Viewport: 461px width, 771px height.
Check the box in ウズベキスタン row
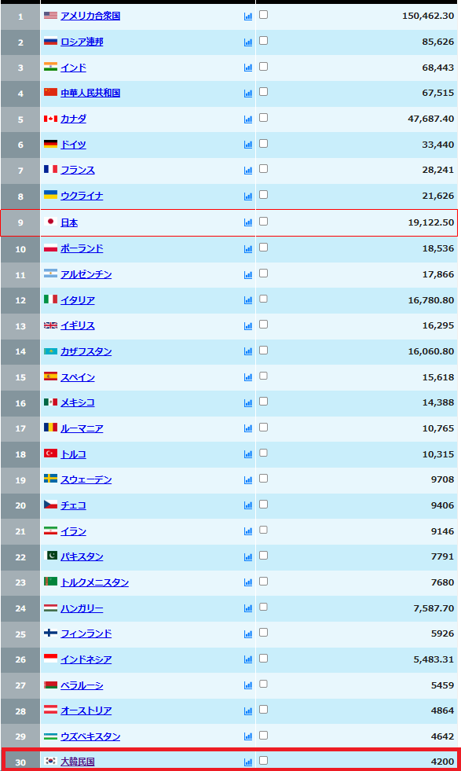tap(263, 735)
